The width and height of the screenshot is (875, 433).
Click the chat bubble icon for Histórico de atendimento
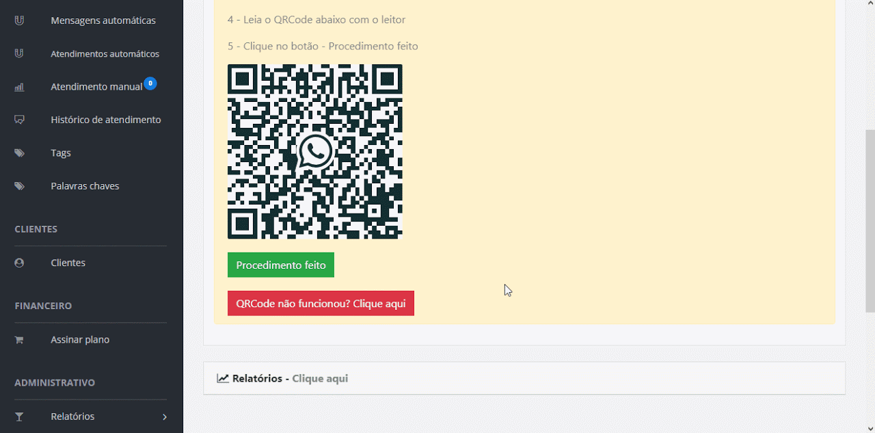tap(19, 120)
